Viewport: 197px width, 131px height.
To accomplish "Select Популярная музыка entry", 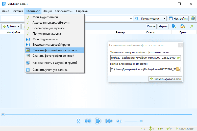I will [55, 34].
